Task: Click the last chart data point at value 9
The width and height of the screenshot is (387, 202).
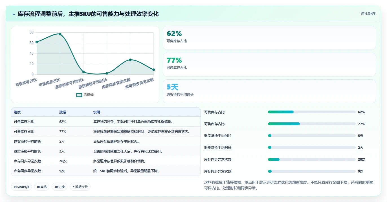Action: tap(154, 69)
